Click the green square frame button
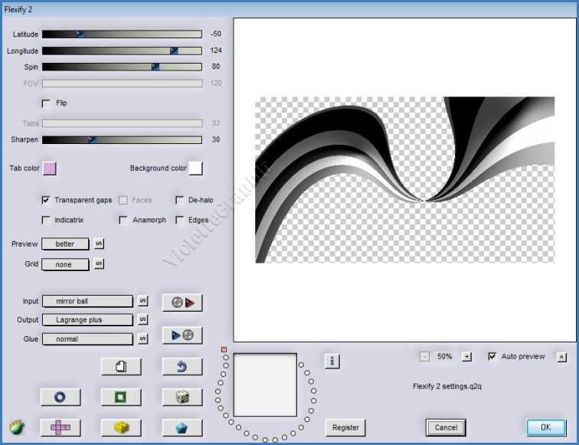The width and height of the screenshot is (579, 445). pos(121,397)
